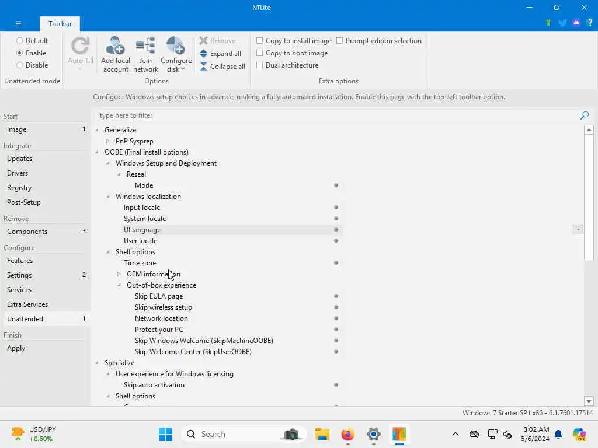Screen dimensions: 598x448
Task: Click NTLite taskbar icon
Action: [x=399, y=434]
